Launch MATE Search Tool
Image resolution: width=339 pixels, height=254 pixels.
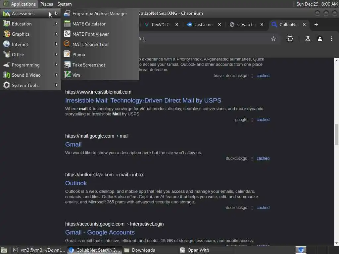click(100, 44)
